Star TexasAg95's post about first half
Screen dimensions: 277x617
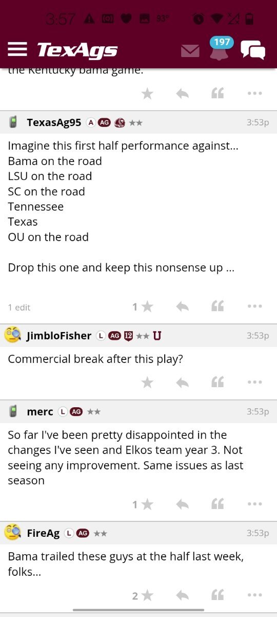click(147, 306)
